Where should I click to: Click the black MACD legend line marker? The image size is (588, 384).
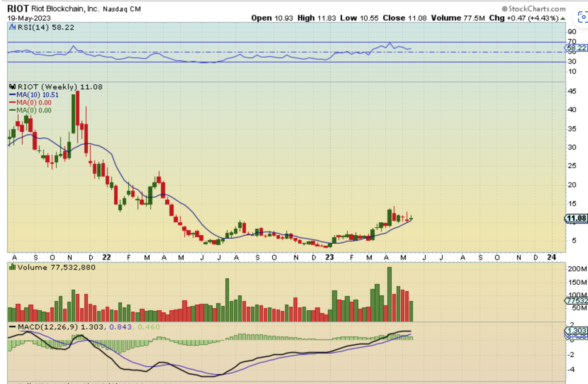pos(12,327)
